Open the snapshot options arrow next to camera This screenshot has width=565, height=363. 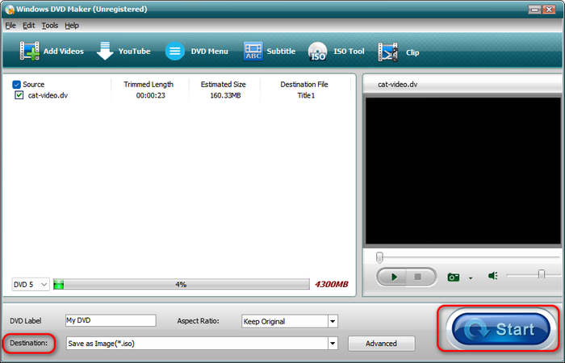[x=471, y=278]
